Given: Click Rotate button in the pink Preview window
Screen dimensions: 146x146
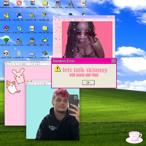Looking at the screenshot, I should (x=33, y=64).
